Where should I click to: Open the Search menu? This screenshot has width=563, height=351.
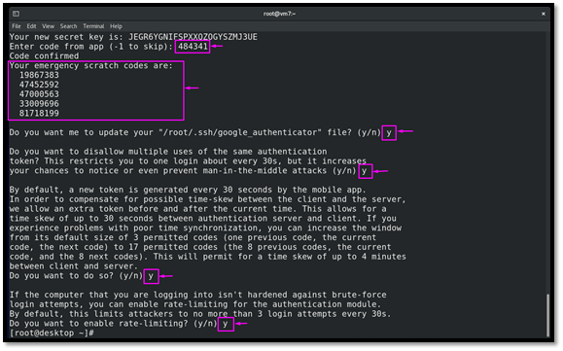point(69,26)
